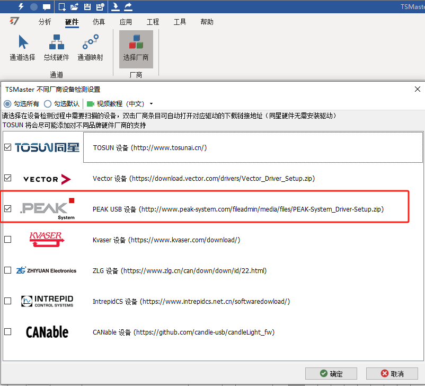Viewport: 425px width, 386px height.
Task: Uncheck the TOSUN device checkbox
Action: [8, 147]
